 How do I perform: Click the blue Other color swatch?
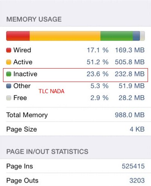pyautogui.click(x=9, y=86)
